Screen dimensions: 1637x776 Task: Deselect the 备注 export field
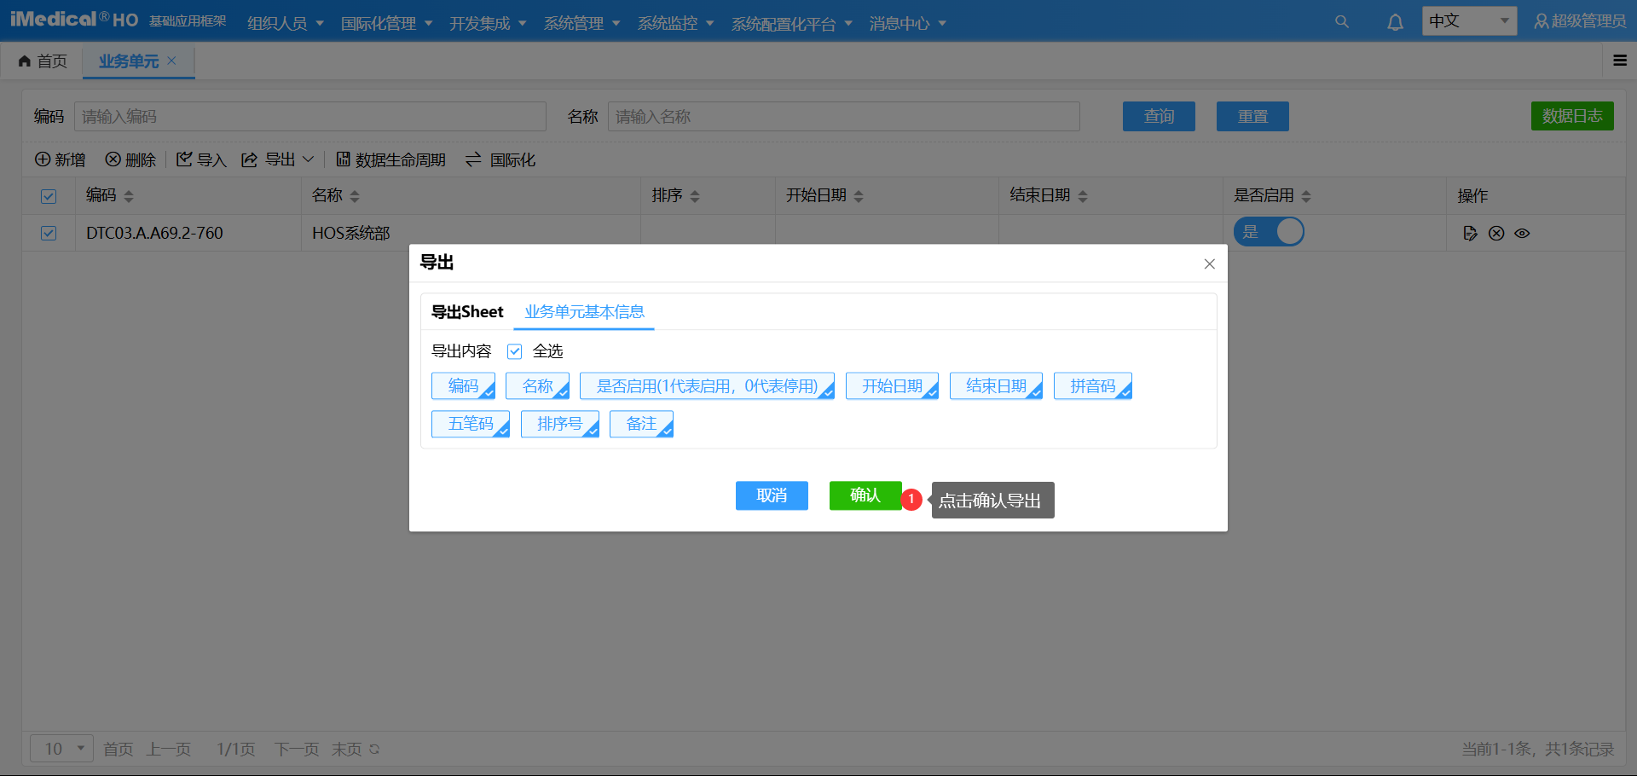[x=641, y=424]
